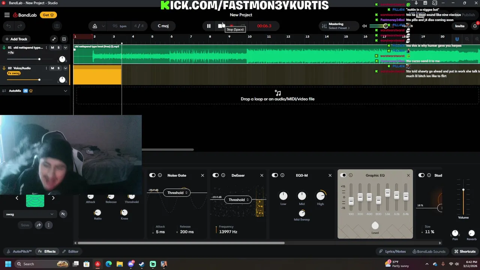The width and height of the screenshot is (480, 270).
Task: Click bar 10 on the timeline ruler
Action: 249,36
